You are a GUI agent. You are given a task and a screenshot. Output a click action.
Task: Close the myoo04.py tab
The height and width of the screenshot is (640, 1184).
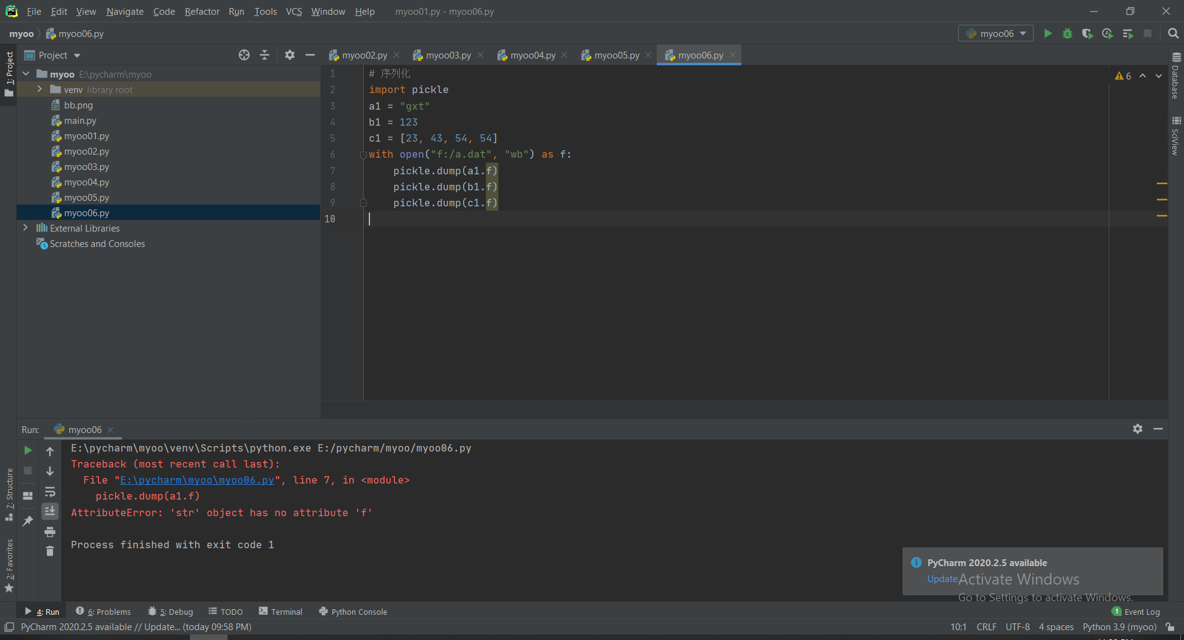pyautogui.click(x=564, y=55)
